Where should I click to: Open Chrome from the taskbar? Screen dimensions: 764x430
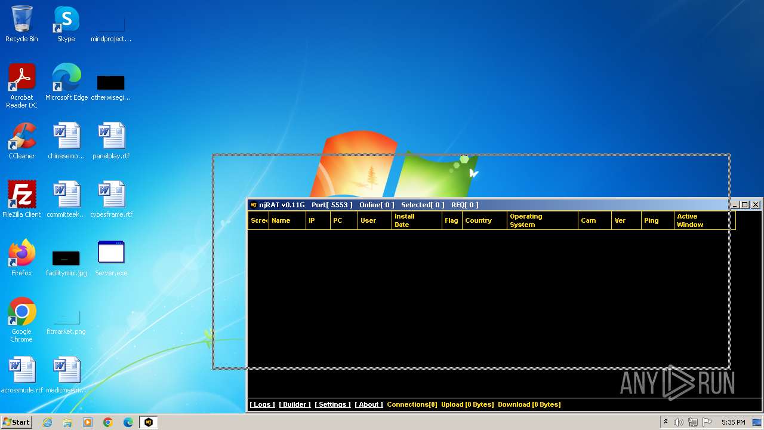tap(108, 422)
